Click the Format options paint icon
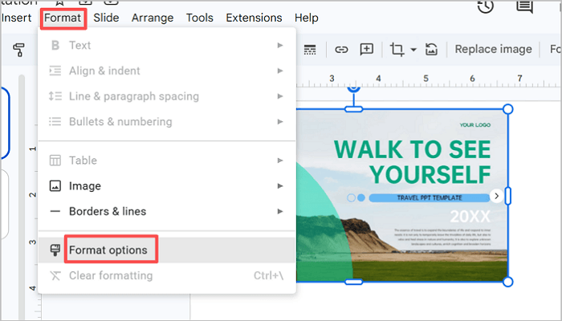The width and height of the screenshot is (562, 321). point(55,250)
